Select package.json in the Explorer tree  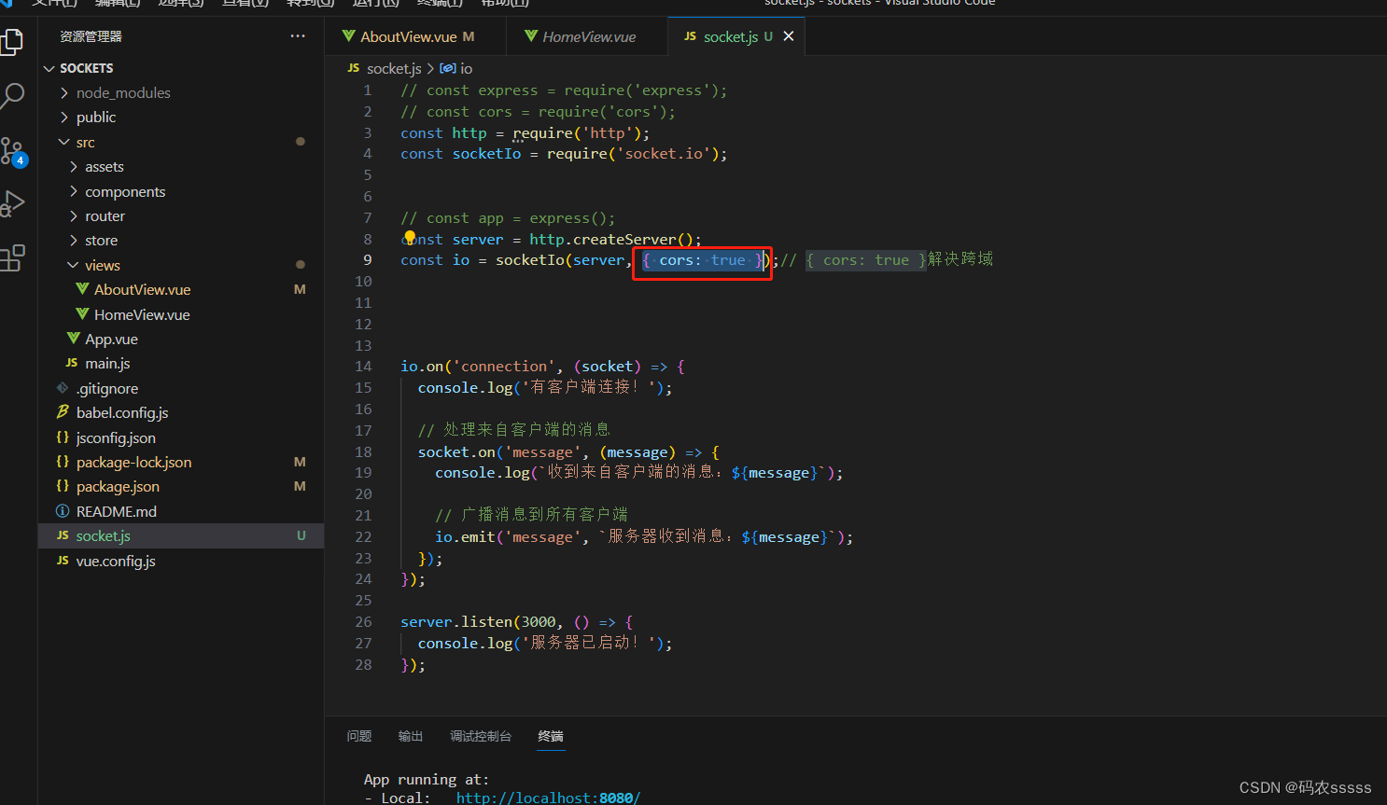(x=119, y=486)
